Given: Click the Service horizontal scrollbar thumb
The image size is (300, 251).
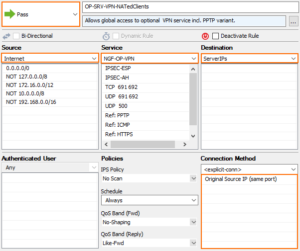Looking at the screenshot, I should [x=143, y=145].
